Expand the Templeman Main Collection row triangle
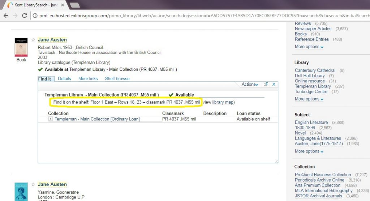The image size is (370, 201). (51, 119)
